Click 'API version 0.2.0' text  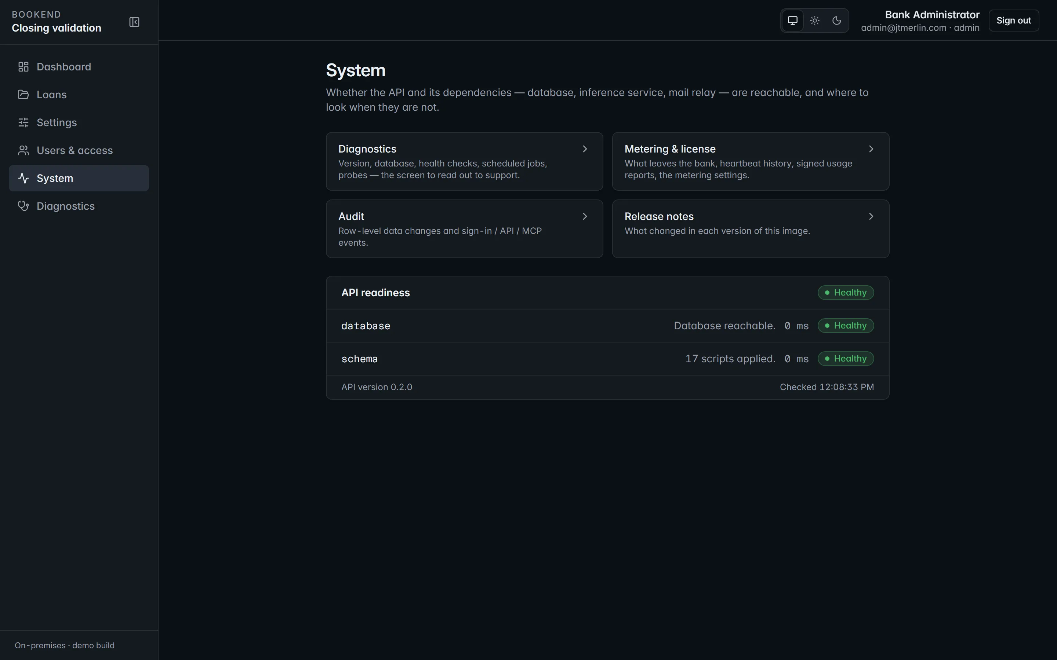[x=377, y=387]
